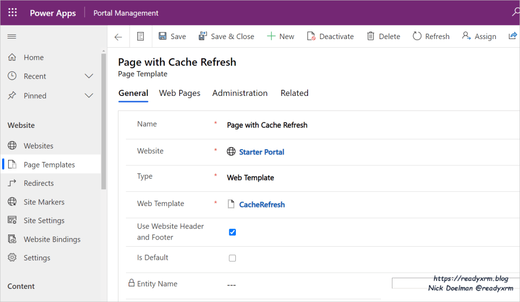Viewport: 520px width, 302px height.
Task: Go back using the back arrow
Action: click(118, 37)
